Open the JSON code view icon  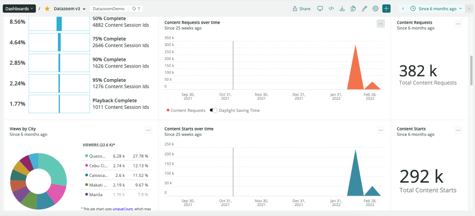[x=331, y=9]
